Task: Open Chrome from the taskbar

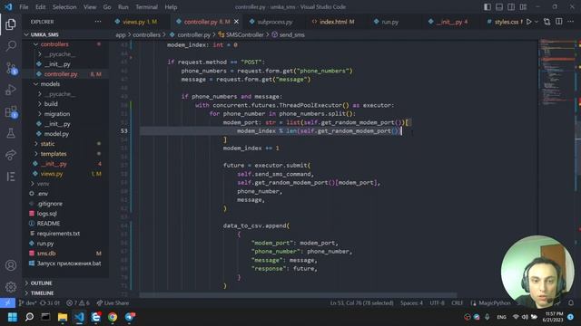Action: [x=113, y=317]
